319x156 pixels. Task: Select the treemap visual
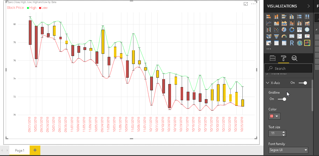[x=299, y=30]
